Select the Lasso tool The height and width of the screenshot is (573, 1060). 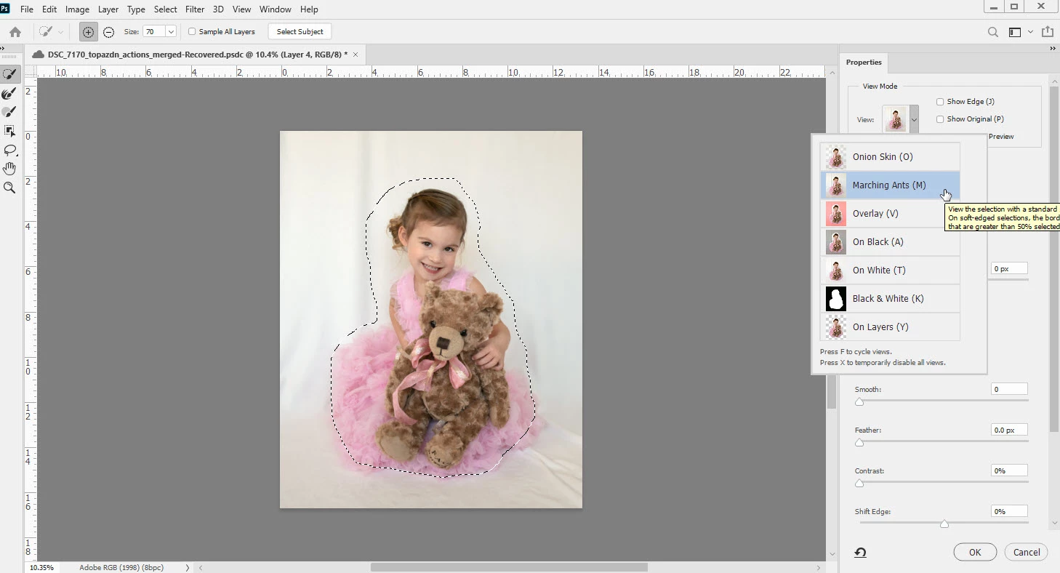9,150
